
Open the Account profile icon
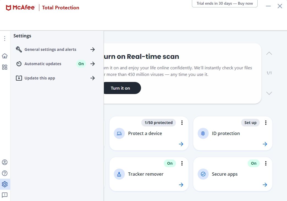(x=5, y=162)
